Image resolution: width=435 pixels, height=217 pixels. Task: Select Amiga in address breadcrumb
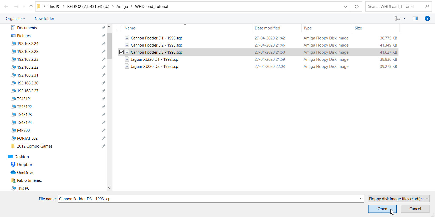coord(122,7)
